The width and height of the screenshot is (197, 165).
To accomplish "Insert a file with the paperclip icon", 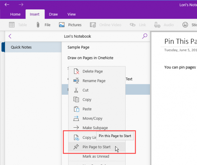I will point(38,25).
